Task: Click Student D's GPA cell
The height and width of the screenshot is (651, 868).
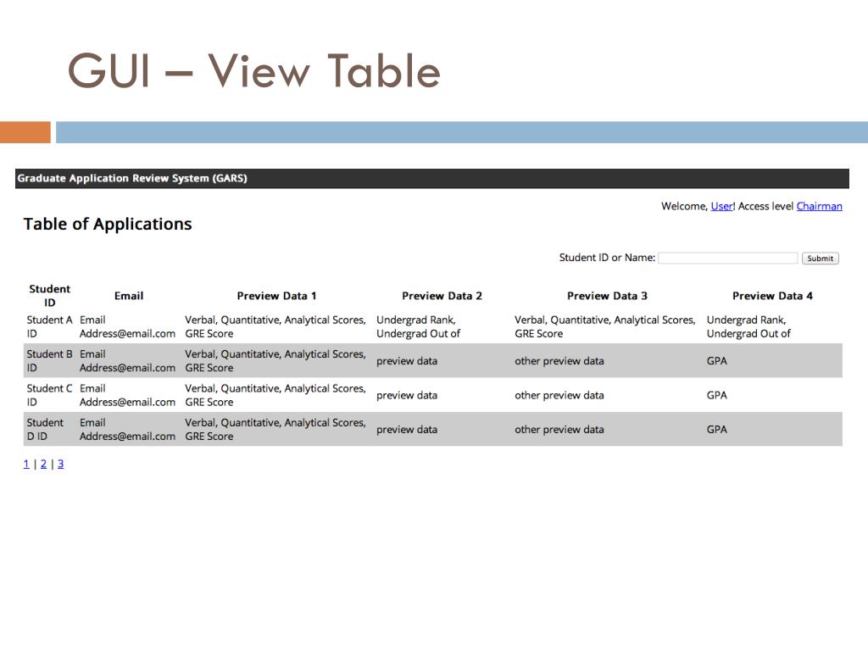Action: [x=717, y=430]
